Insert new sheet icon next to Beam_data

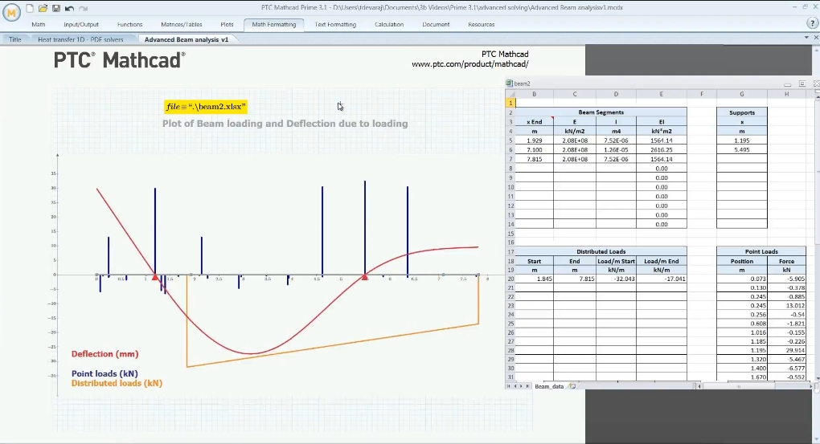coord(572,386)
